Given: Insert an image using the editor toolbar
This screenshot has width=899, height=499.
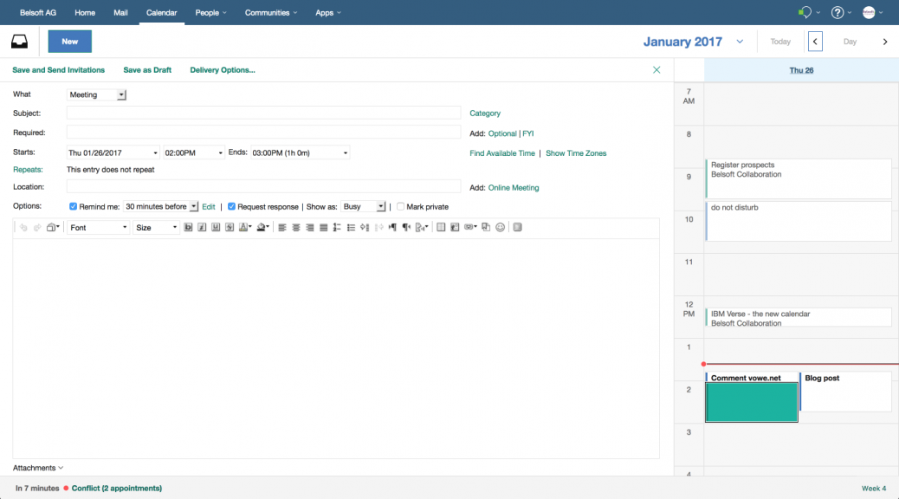Looking at the screenshot, I should coord(454,227).
